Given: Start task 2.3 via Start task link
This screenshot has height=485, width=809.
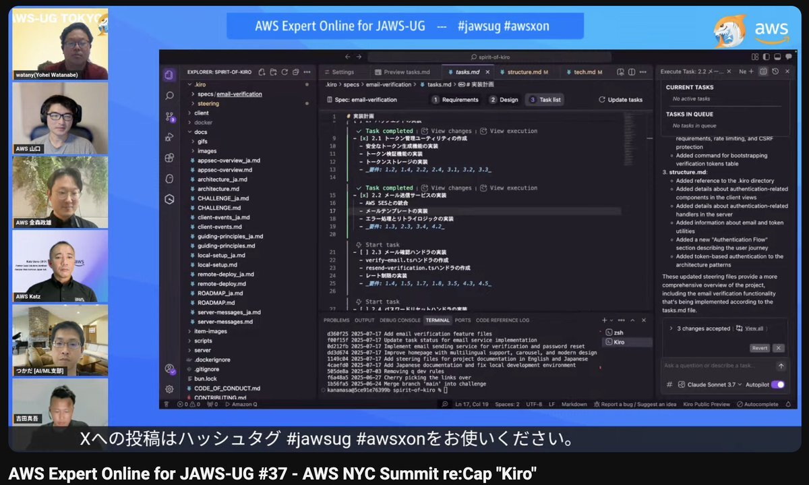Looking at the screenshot, I should [x=377, y=244].
